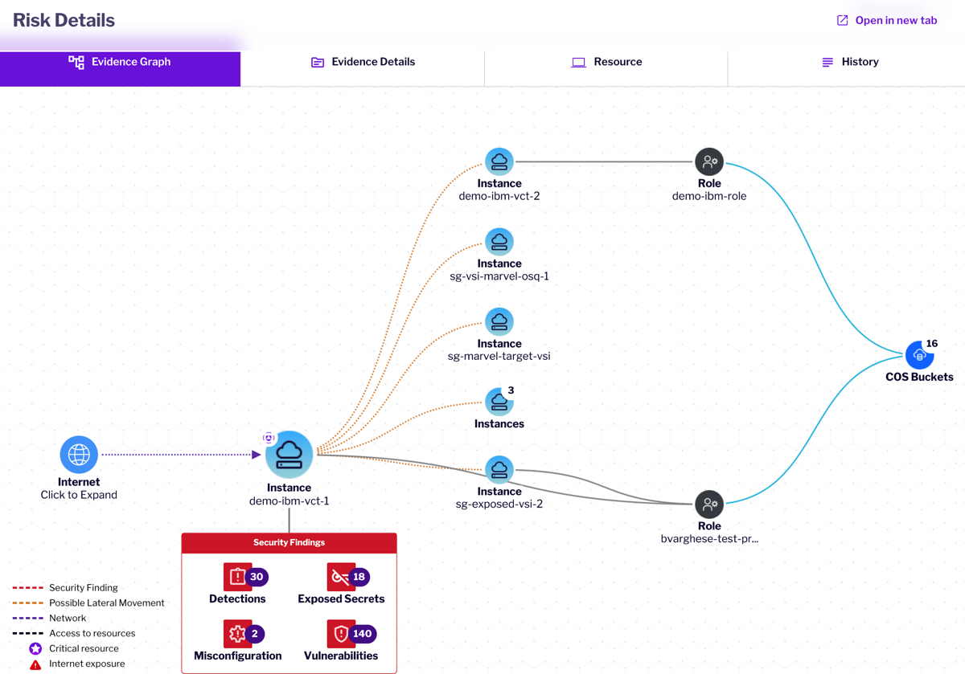Open the Vulnerabilities findings icon
The image size is (965, 674).
(340, 634)
